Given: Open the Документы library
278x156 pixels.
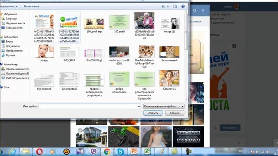Looking at the screenshot, I should tap(13, 46).
